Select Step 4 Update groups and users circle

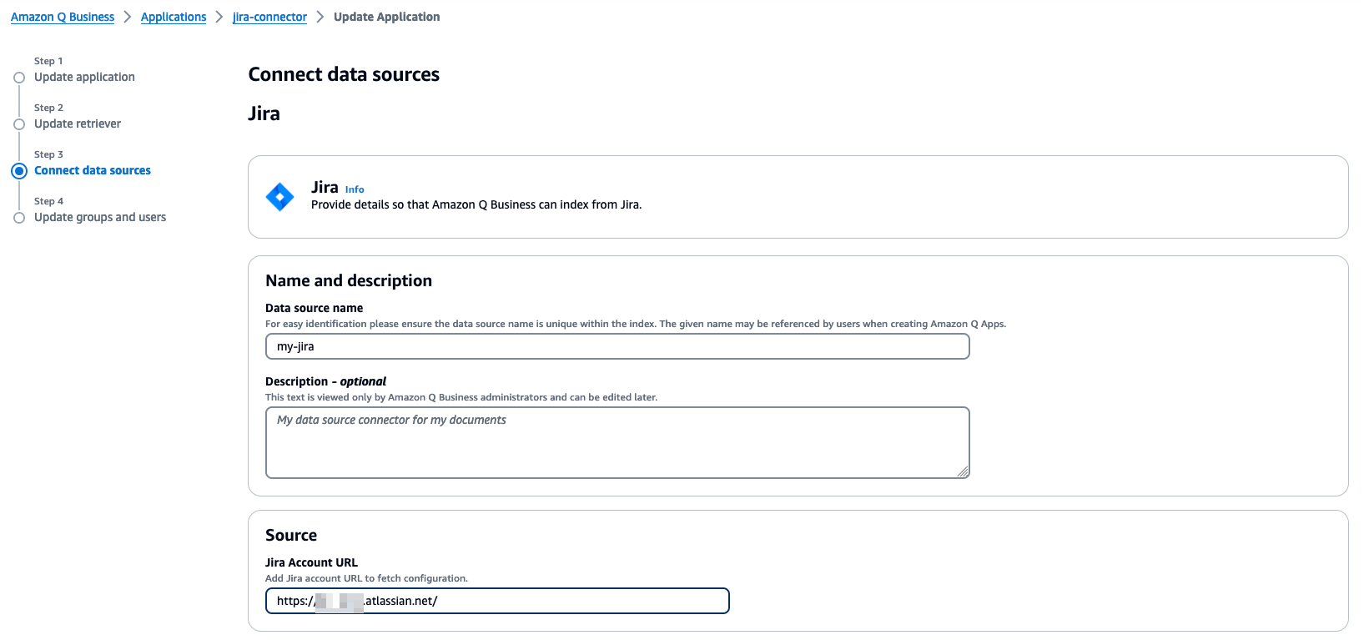click(x=19, y=217)
